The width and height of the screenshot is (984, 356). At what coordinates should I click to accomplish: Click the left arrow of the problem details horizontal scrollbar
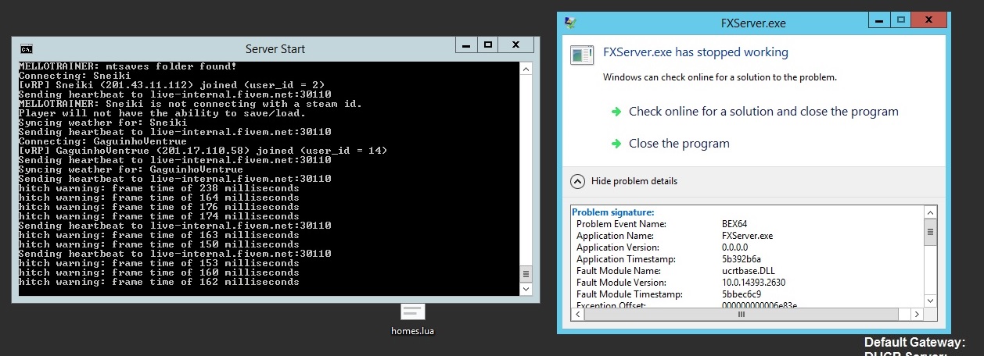click(576, 314)
